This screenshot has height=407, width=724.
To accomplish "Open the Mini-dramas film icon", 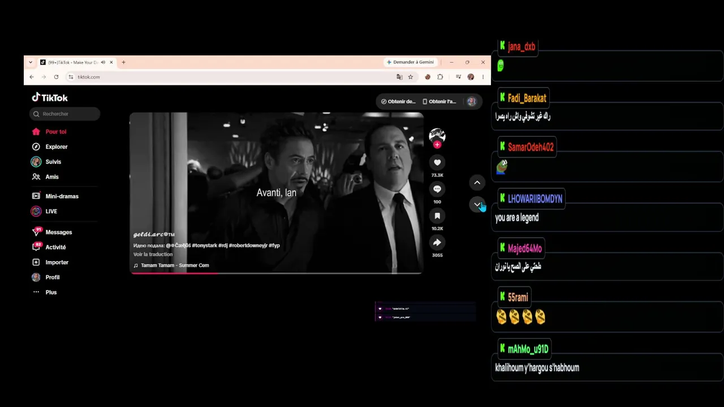I will [x=36, y=196].
